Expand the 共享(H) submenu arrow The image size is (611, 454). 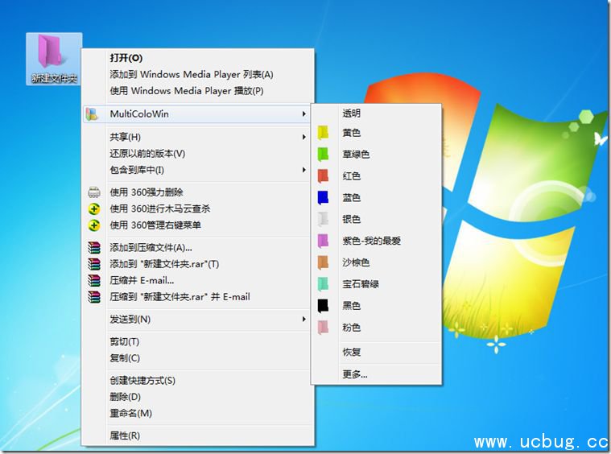coord(304,137)
